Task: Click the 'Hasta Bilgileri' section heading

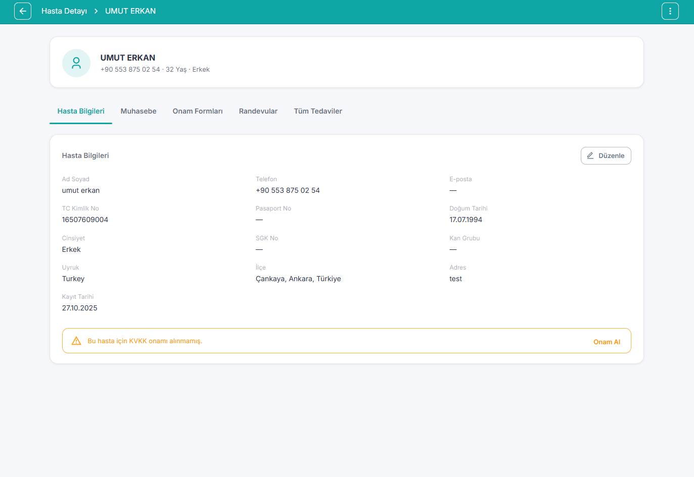Action: tap(85, 155)
